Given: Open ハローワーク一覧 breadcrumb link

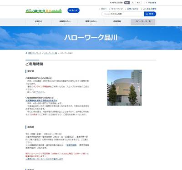Looking at the screenshot, I should pos(51,53).
